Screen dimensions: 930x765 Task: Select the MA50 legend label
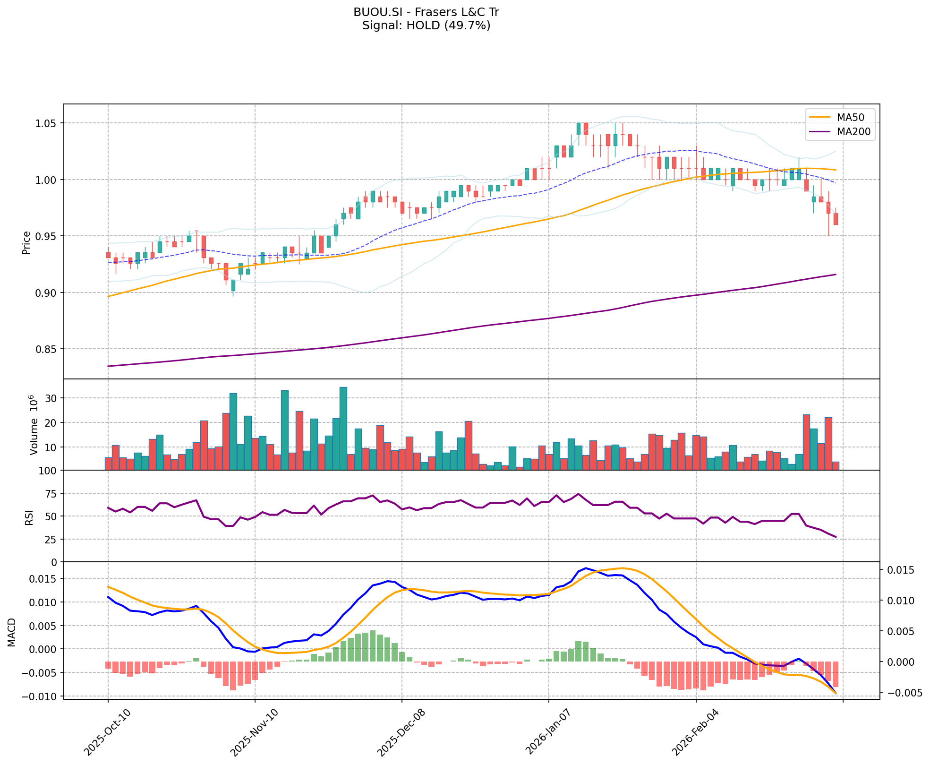850,117
